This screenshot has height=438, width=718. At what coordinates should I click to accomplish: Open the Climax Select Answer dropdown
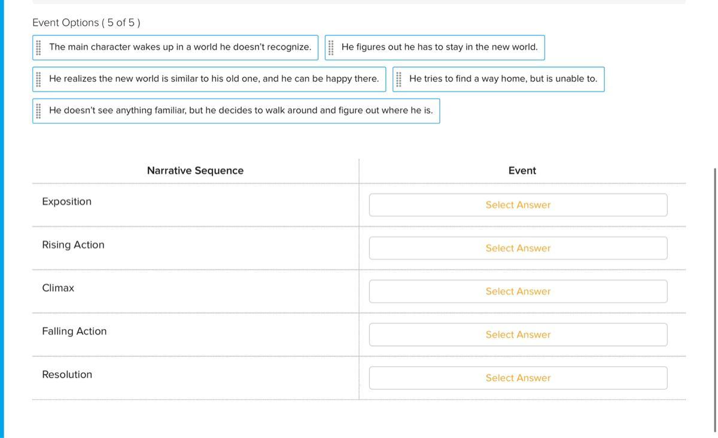coord(518,291)
